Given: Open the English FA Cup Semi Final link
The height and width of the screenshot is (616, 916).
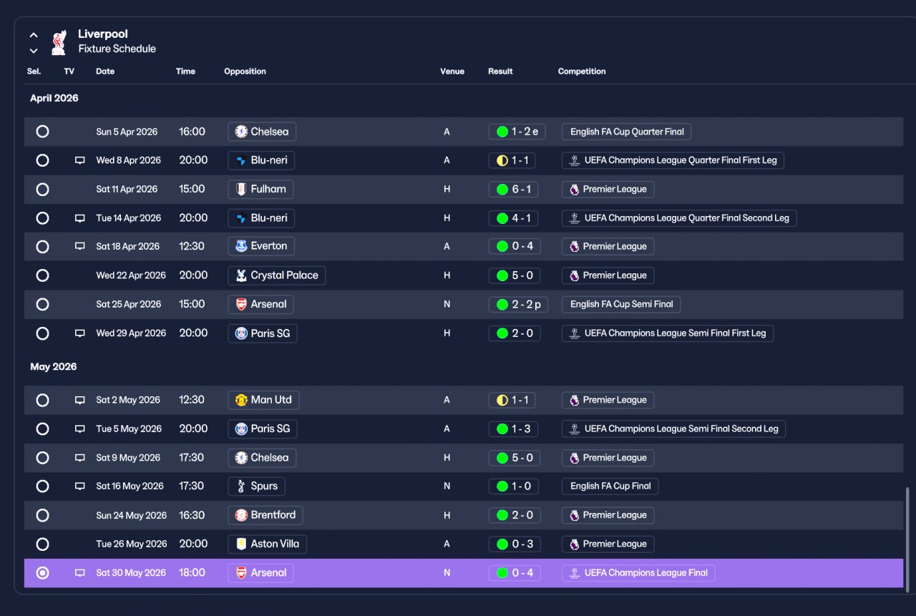Looking at the screenshot, I should [x=621, y=304].
